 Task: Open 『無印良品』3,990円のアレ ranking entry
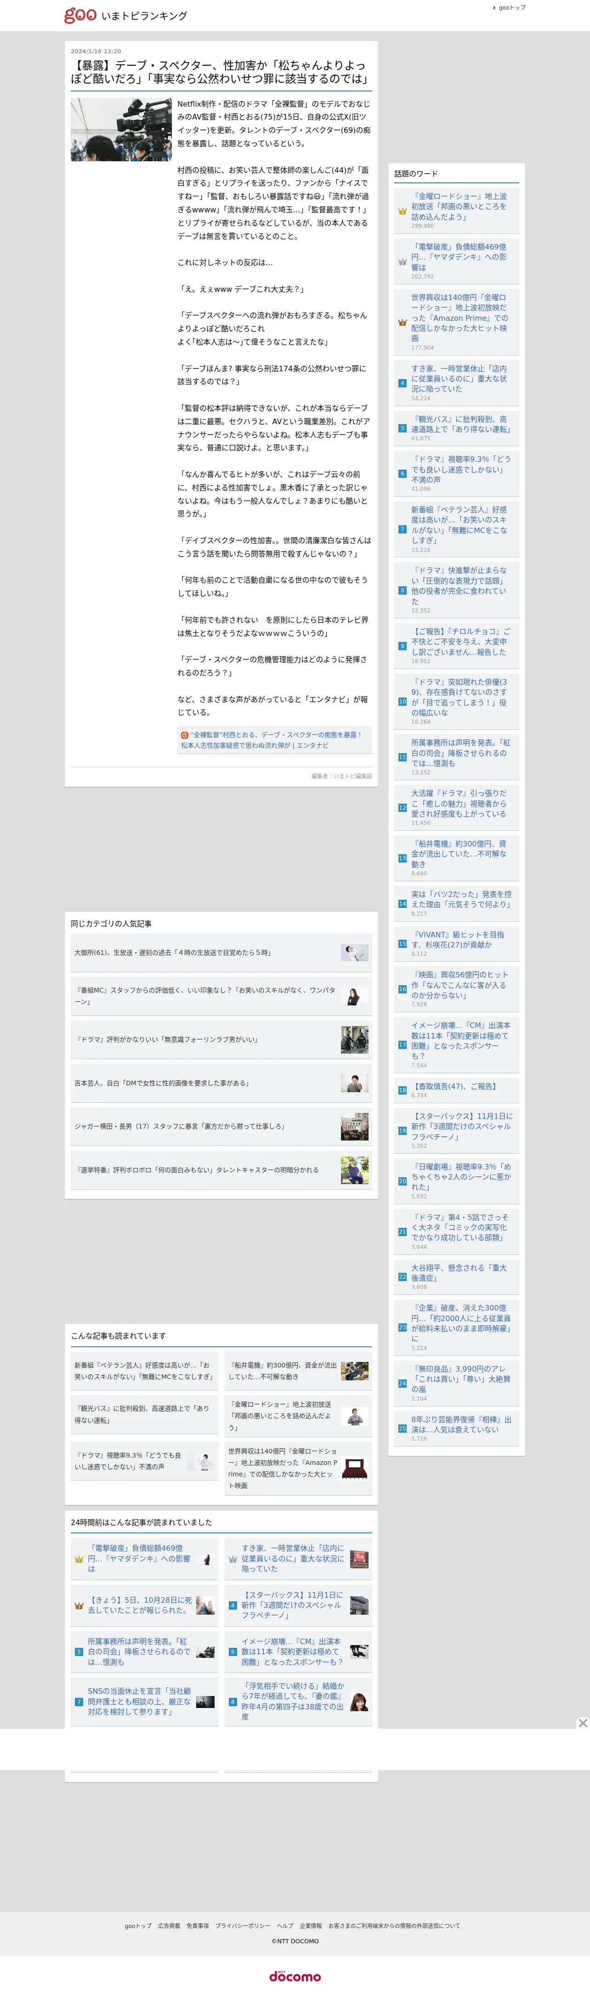pos(460,1379)
